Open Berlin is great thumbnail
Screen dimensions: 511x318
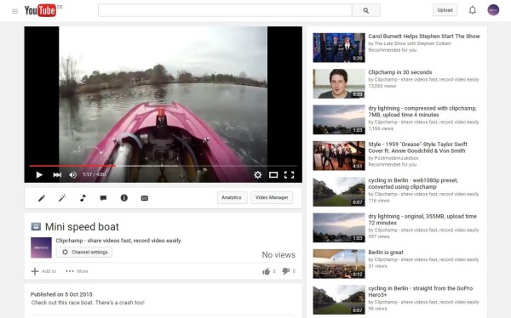(x=339, y=264)
